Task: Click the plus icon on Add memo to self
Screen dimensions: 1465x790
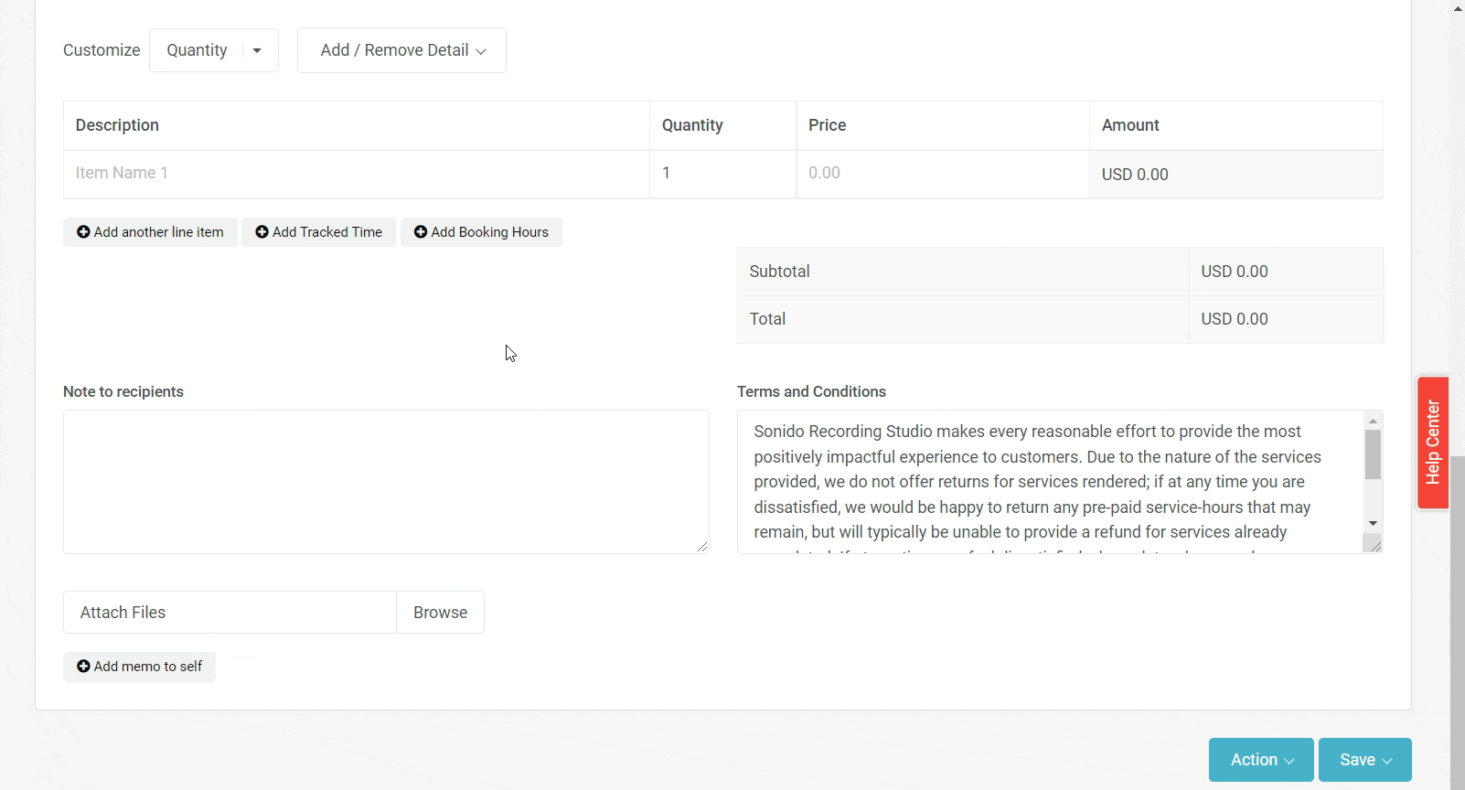Action: [x=83, y=667]
